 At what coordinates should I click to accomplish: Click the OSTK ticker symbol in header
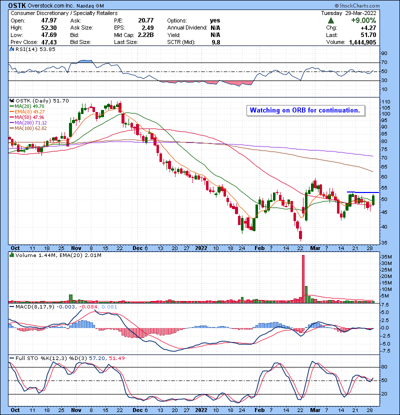(x=17, y=5)
